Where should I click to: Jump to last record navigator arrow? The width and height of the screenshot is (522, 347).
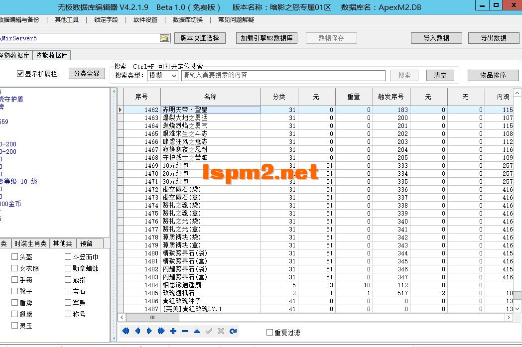(x=161, y=331)
